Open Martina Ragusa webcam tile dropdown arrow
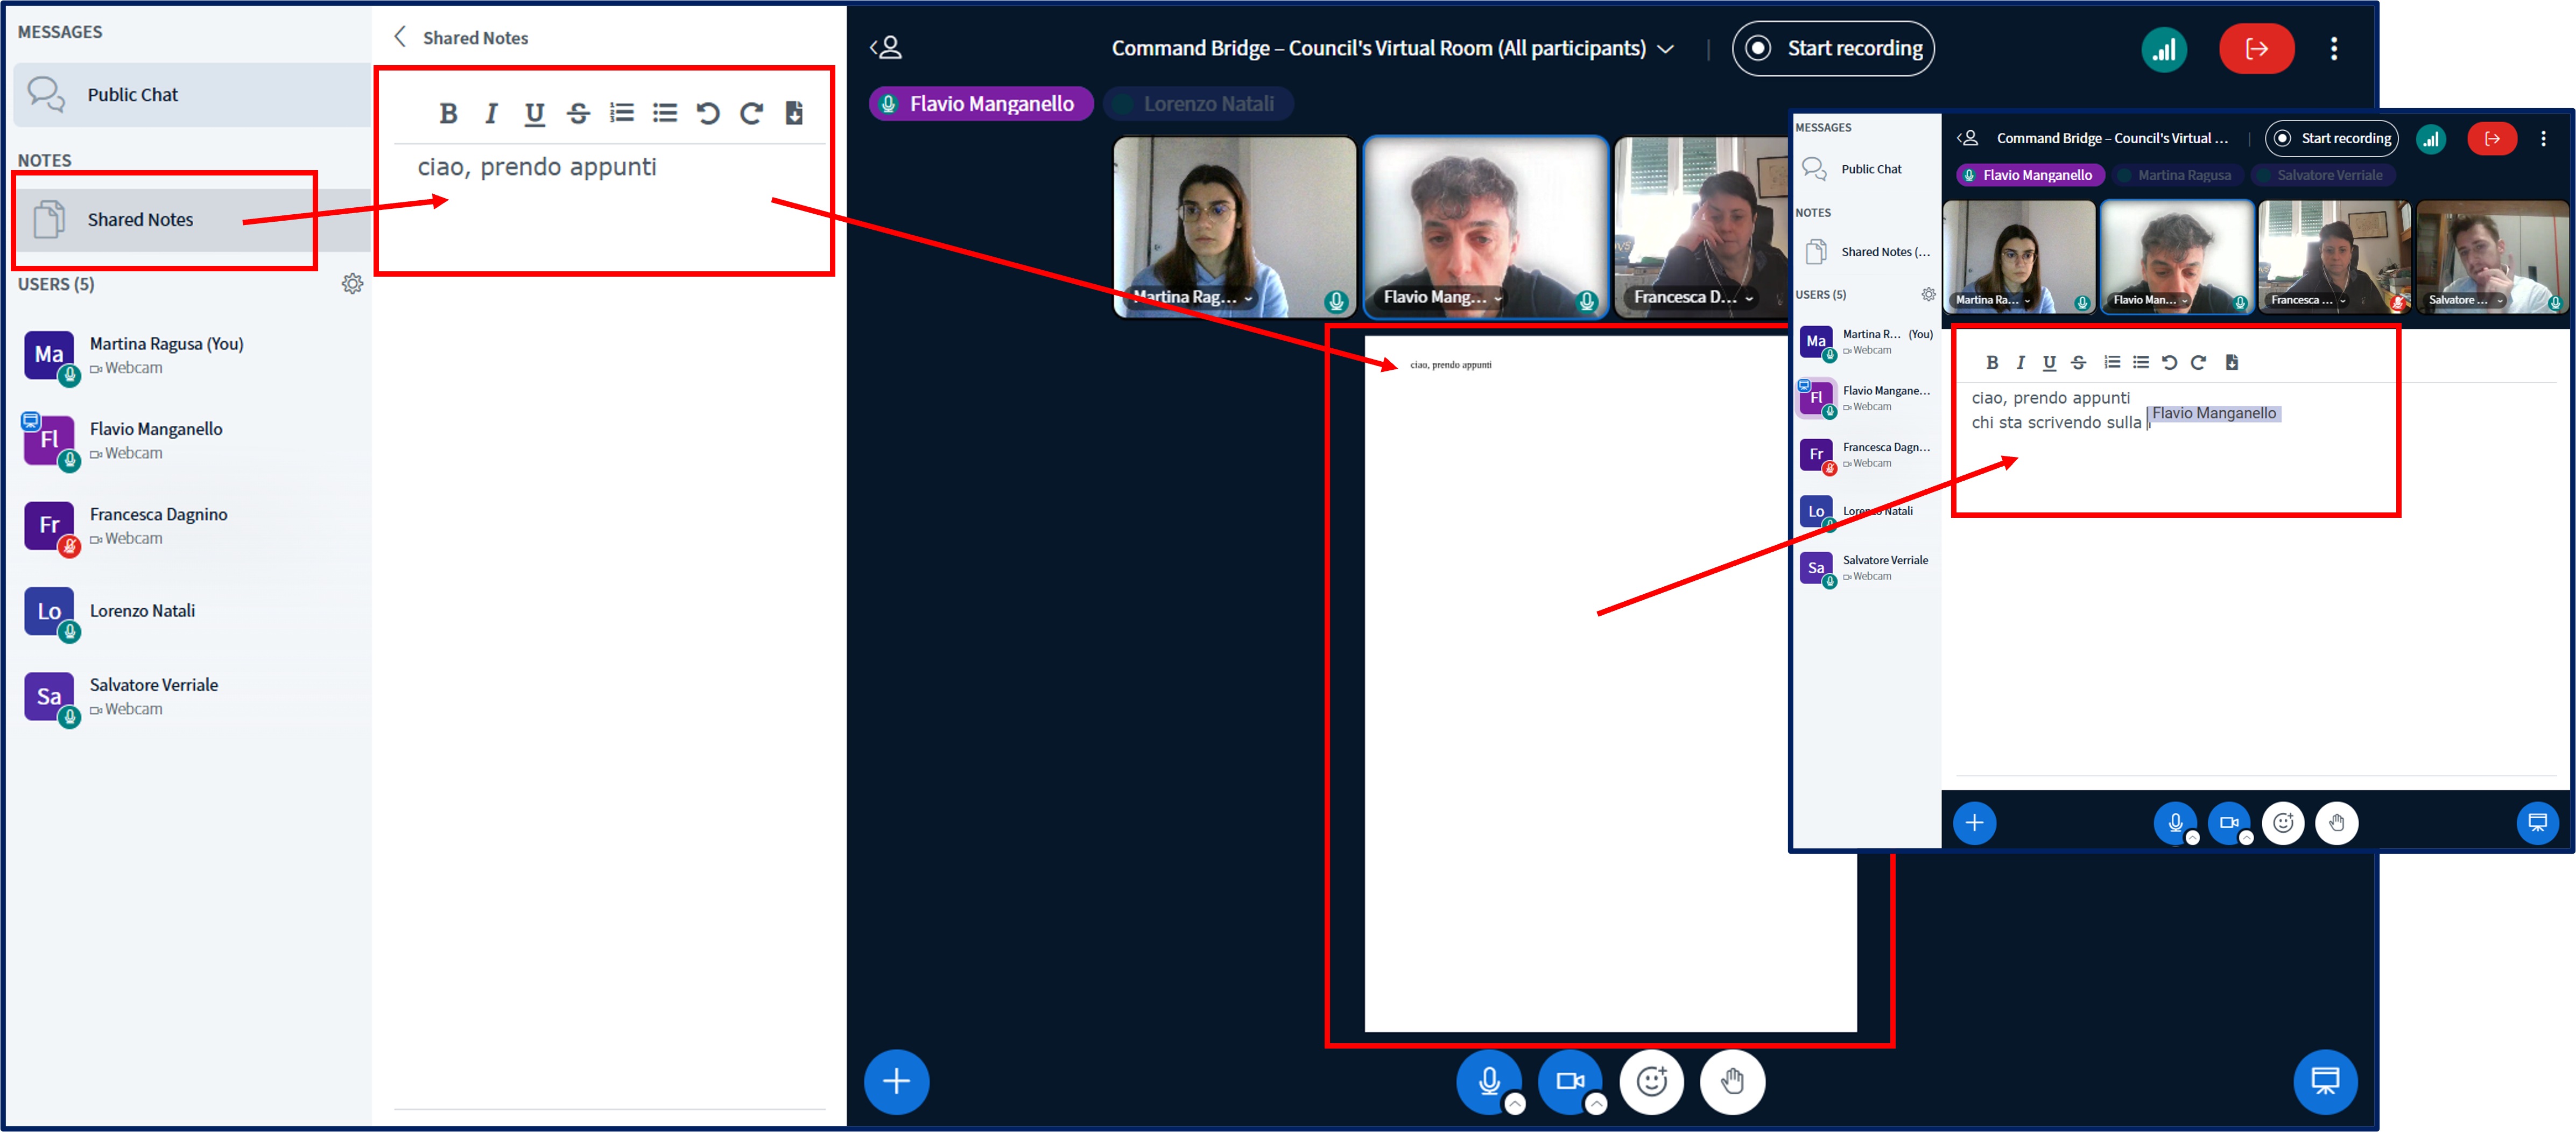The image size is (2576, 1132). (1248, 298)
